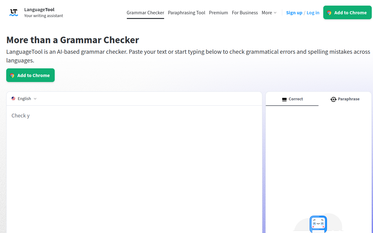The image size is (373, 233).
Task: Click the Paraphrase tab arrows icon
Action: point(334,99)
